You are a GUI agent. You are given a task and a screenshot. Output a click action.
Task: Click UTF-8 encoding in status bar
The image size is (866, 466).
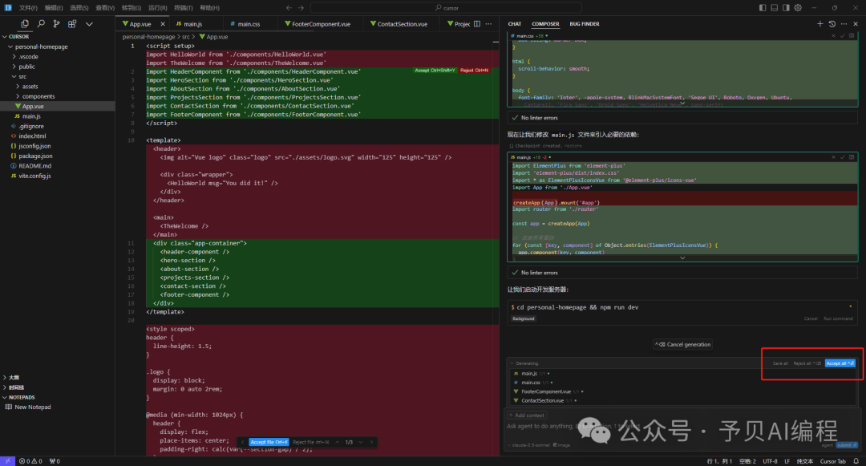coord(770,461)
